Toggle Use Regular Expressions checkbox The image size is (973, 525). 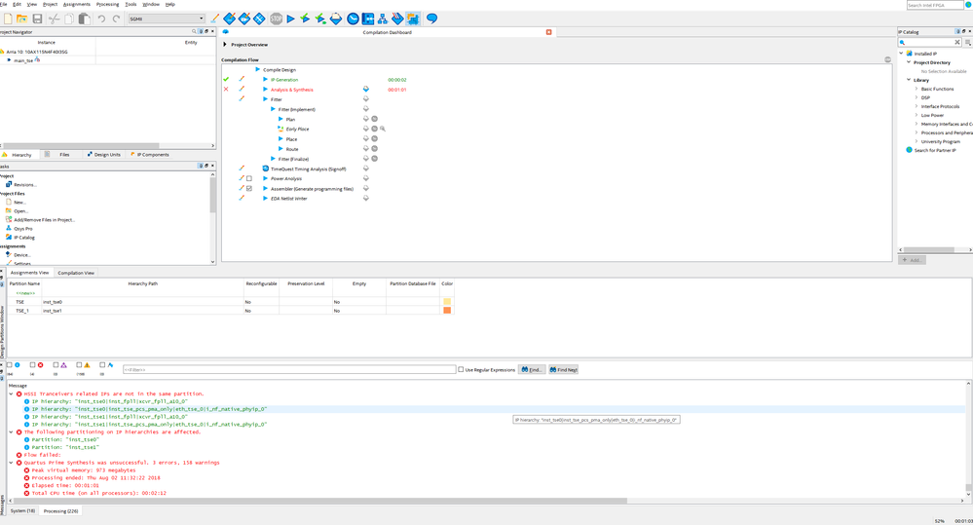461,370
